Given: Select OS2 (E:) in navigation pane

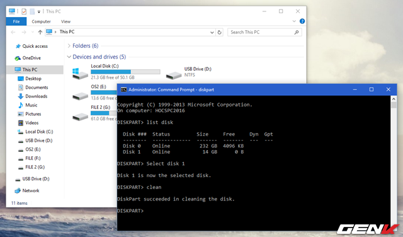Looking at the screenshot, I should pyautogui.click(x=33, y=149).
